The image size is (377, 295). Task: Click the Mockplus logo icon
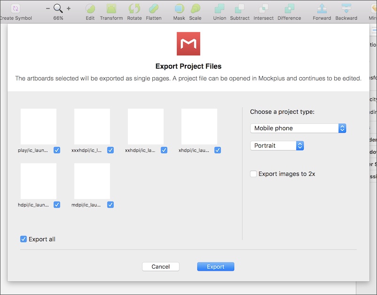coord(188,44)
